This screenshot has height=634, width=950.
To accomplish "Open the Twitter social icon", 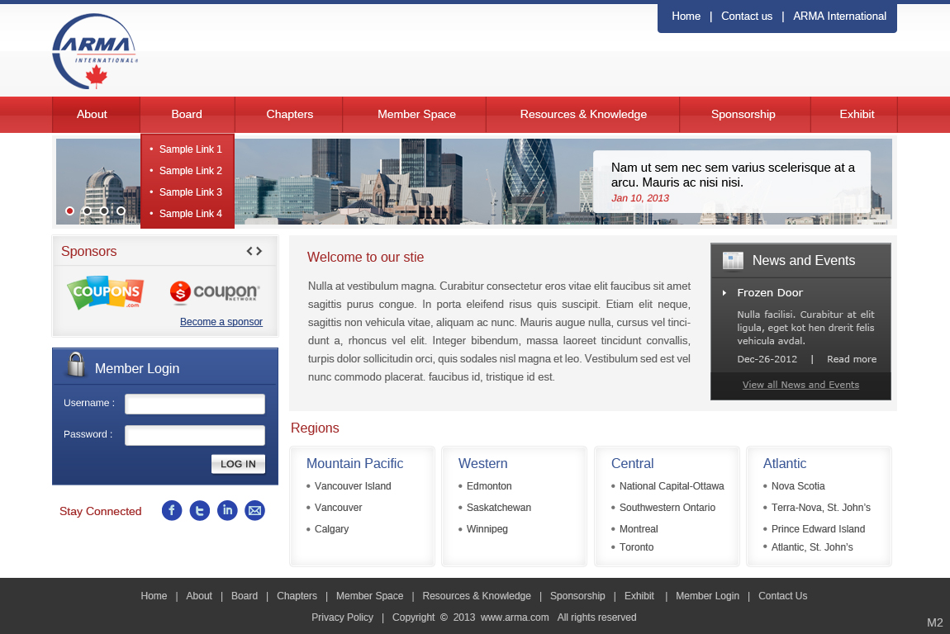I will [200, 510].
